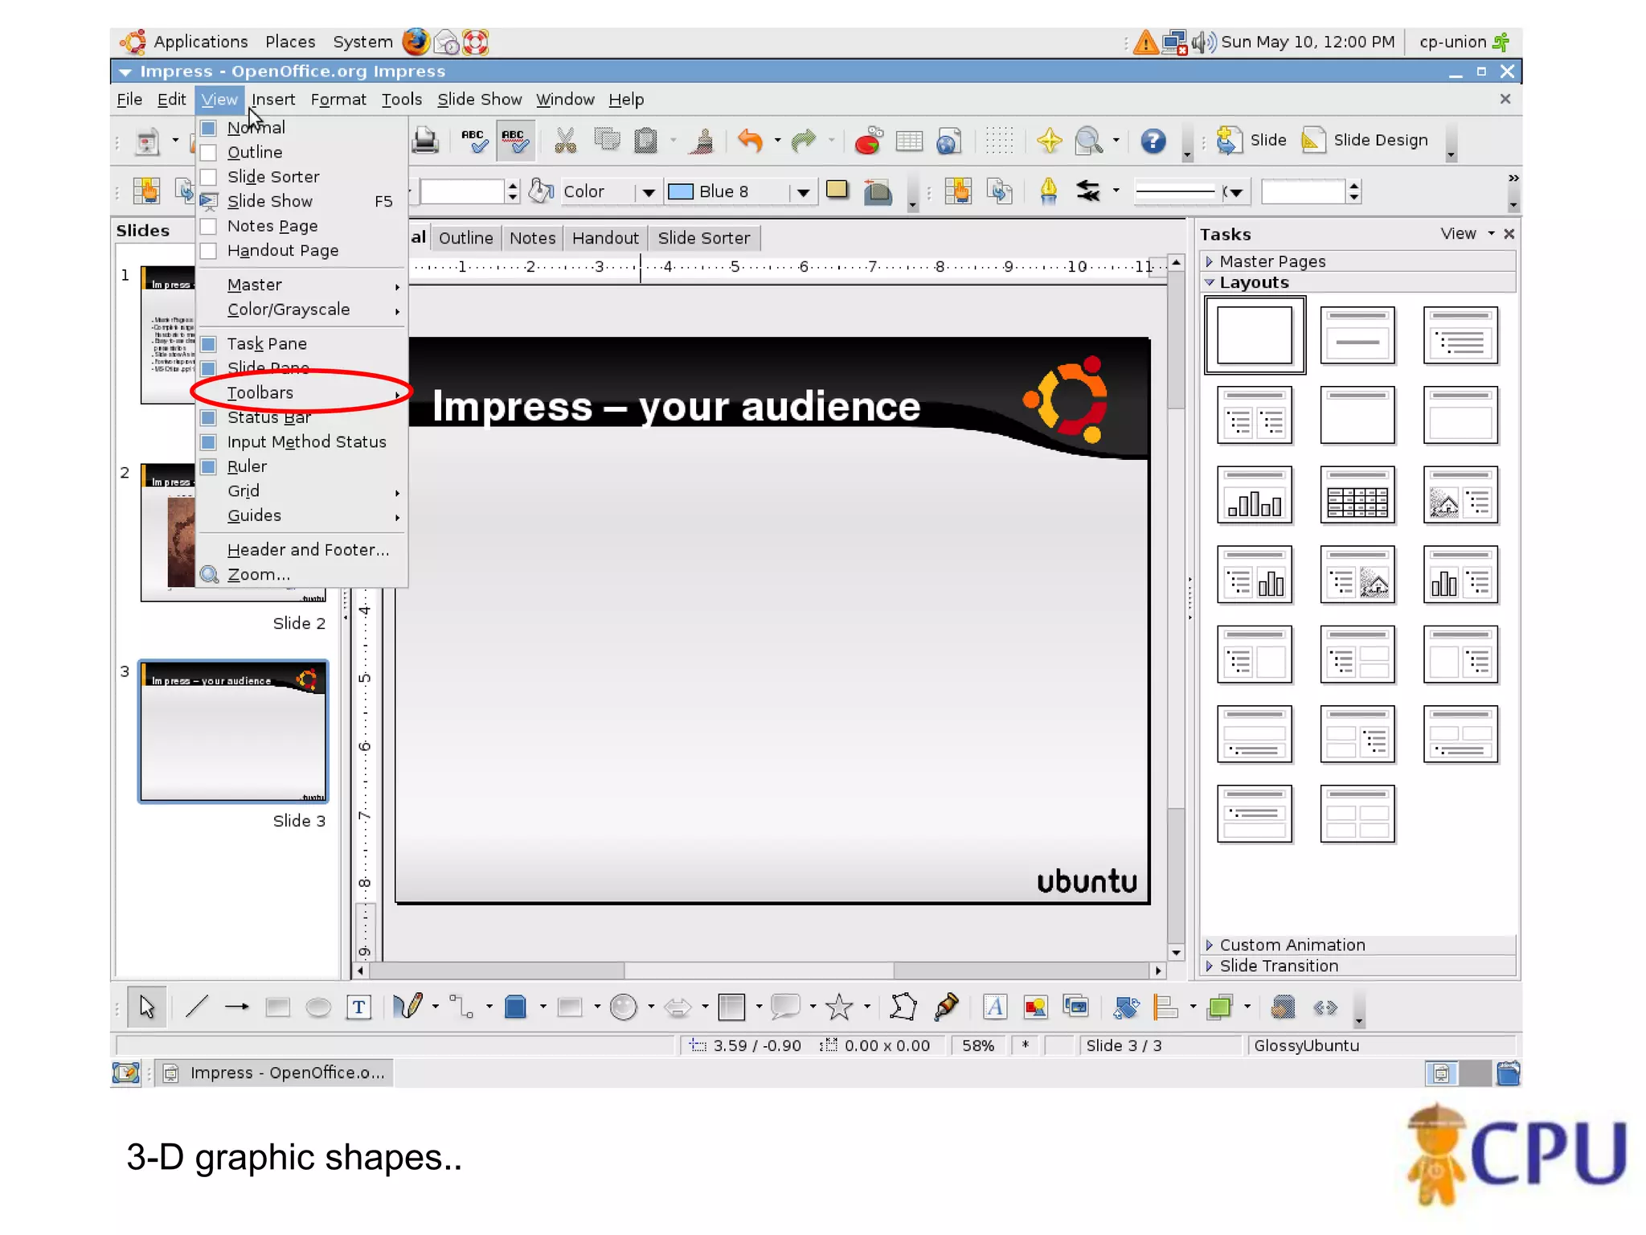Expand the Slide Transition section
1646x1235 pixels.
pyautogui.click(x=1358, y=966)
